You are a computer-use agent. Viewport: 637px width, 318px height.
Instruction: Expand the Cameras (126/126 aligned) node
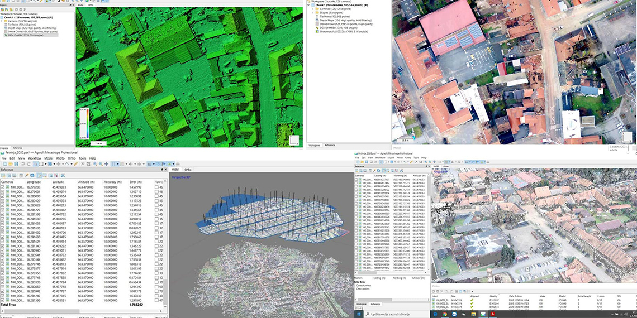(313, 9)
